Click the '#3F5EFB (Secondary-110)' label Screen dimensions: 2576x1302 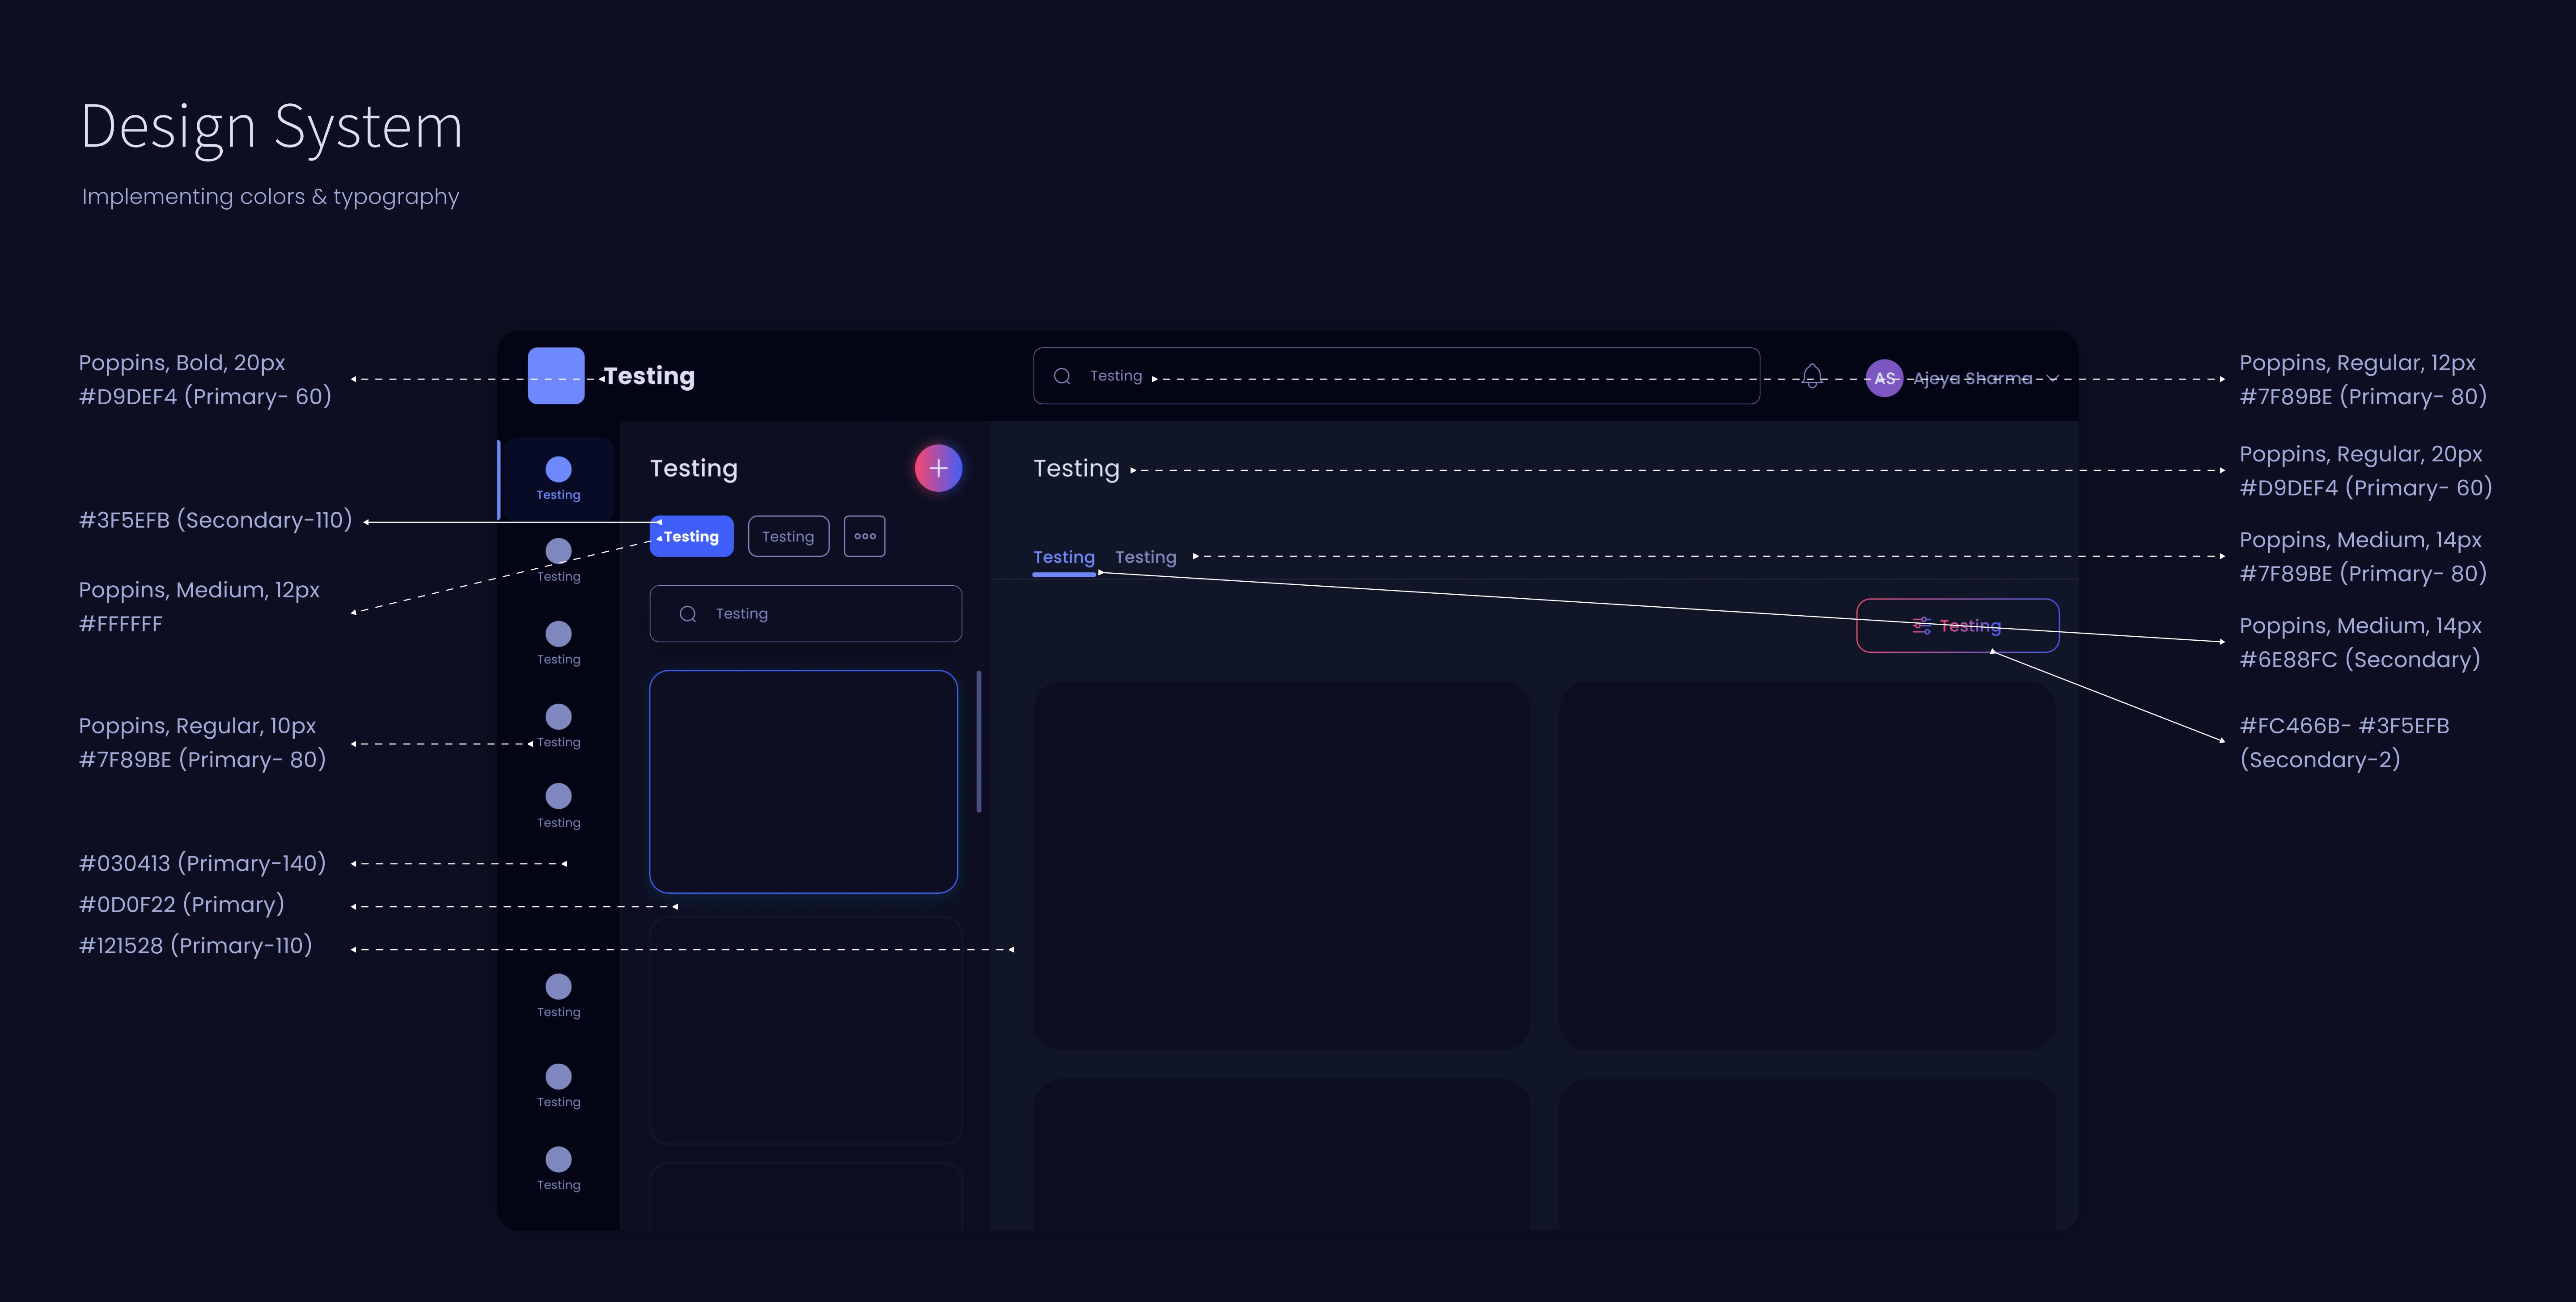coord(215,520)
